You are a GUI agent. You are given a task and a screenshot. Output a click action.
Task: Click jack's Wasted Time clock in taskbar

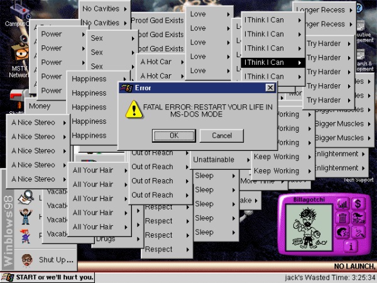tap(330, 277)
